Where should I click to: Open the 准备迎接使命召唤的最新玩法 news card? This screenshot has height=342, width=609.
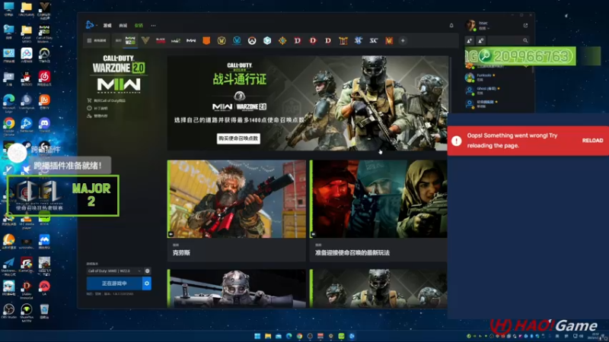tap(378, 211)
